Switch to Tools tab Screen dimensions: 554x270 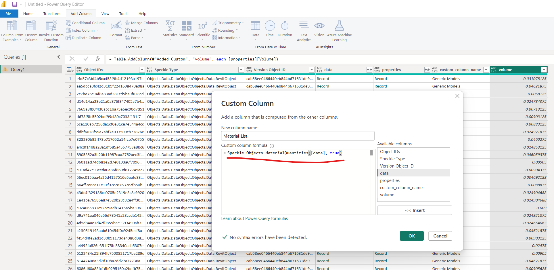[x=124, y=14]
